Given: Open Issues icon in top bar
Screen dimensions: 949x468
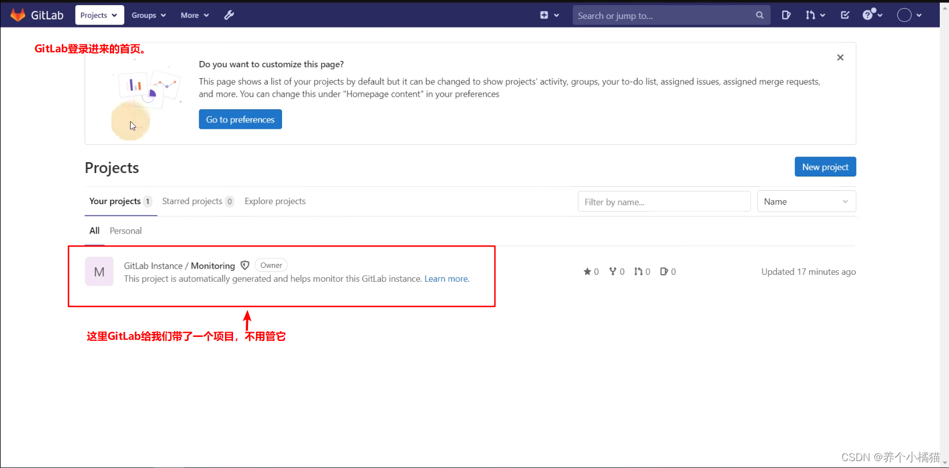Looking at the screenshot, I should click(x=786, y=16).
